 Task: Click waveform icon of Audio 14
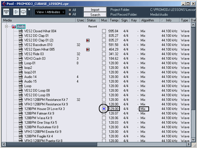20,77
